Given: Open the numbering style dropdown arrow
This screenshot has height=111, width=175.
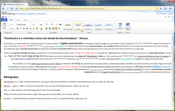Looking at the screenshot, I should coord(54,25).
